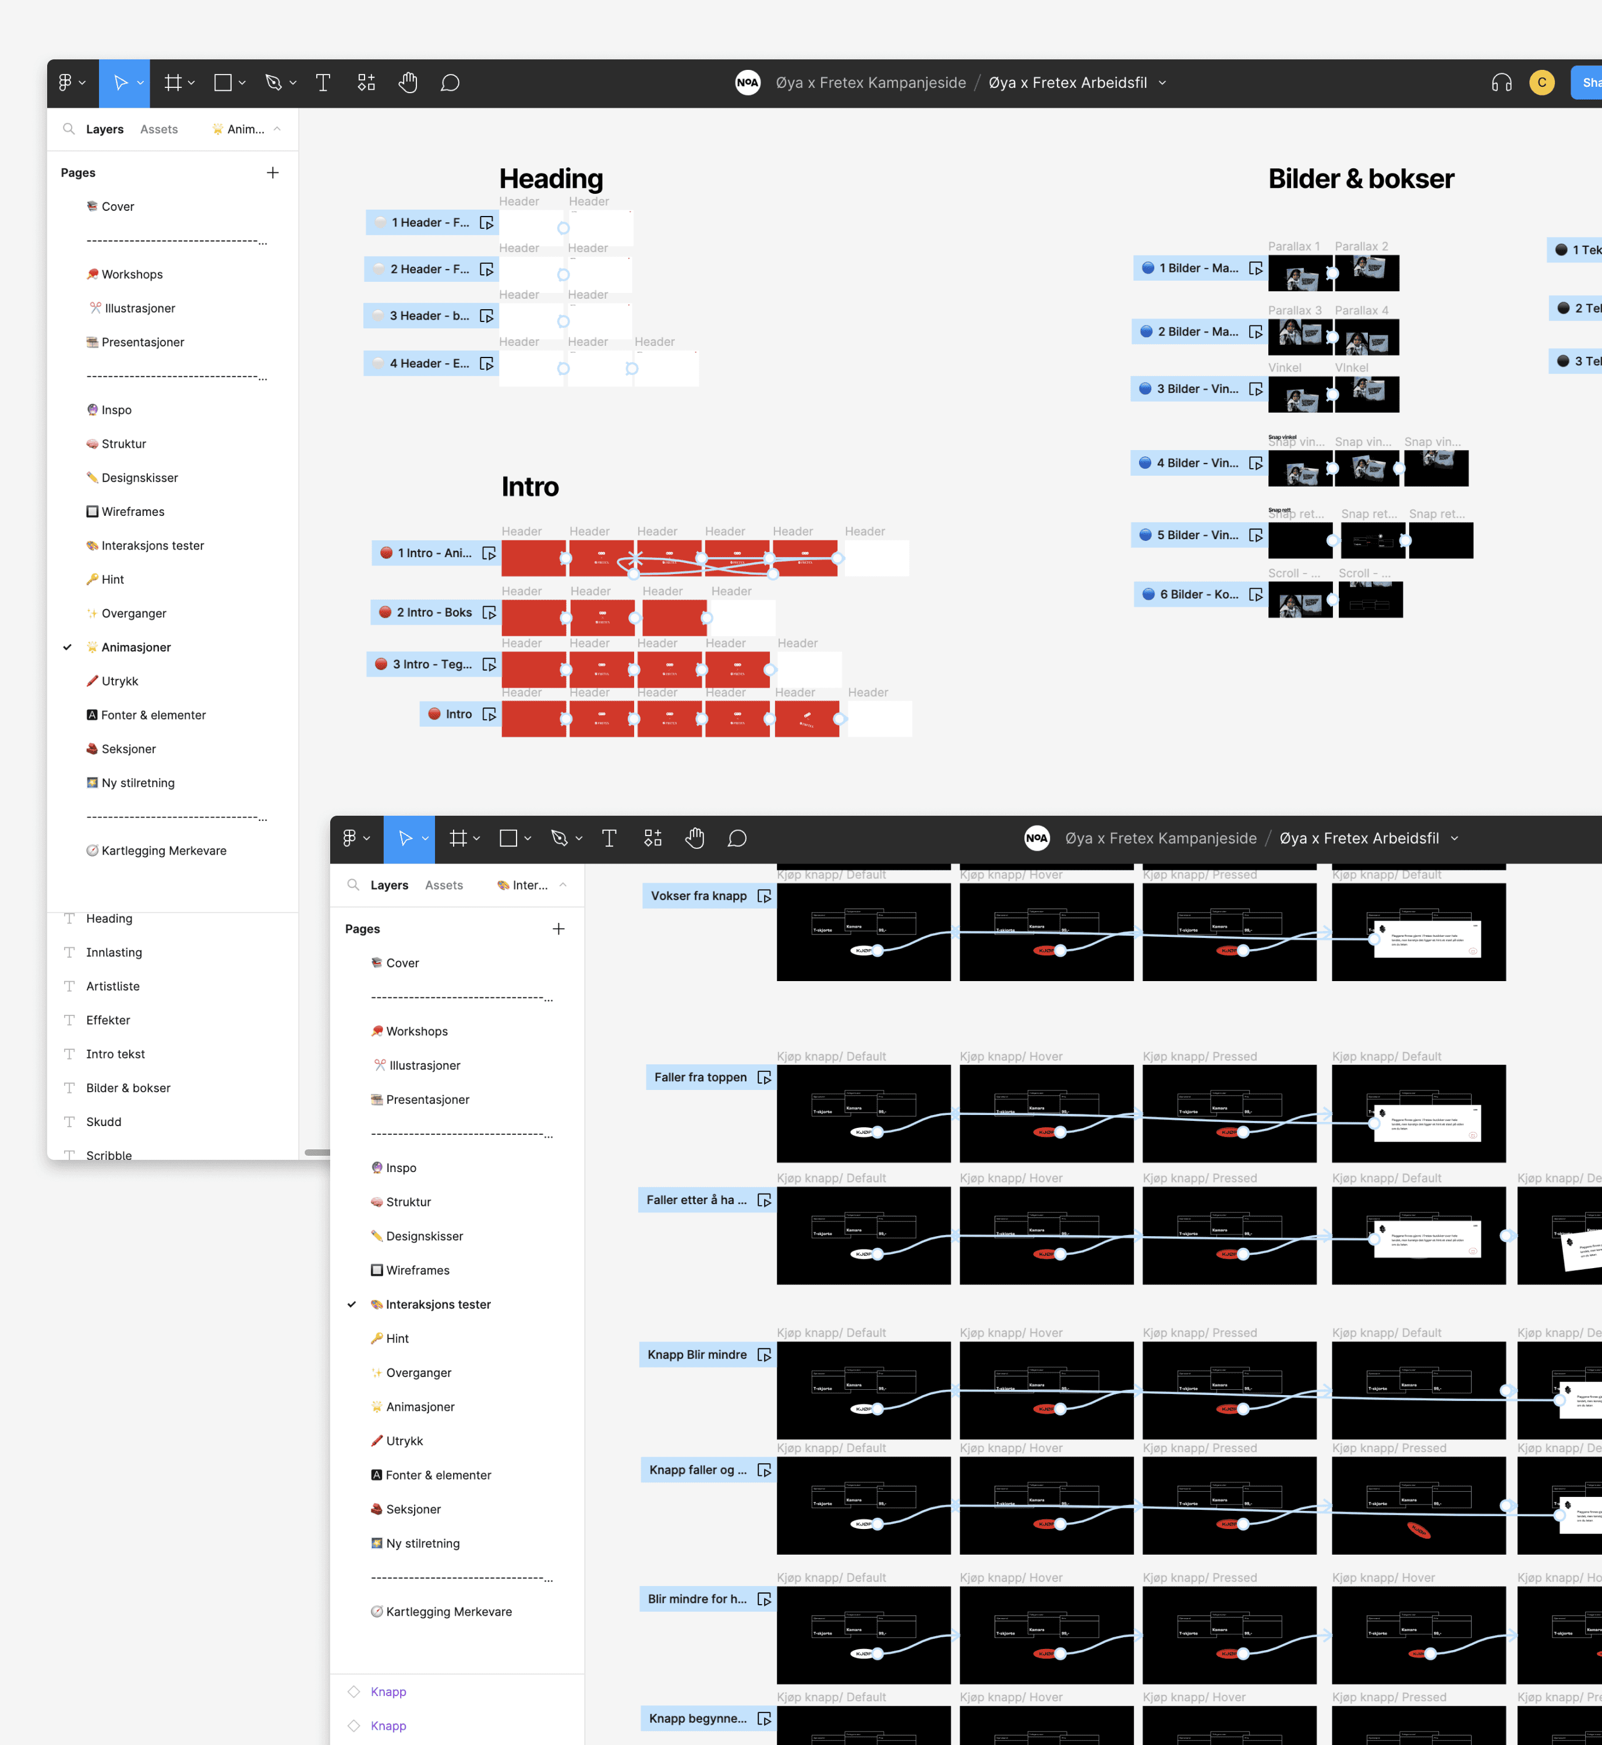Add new page in upper window Pages
This screenshot has height=1745, width=1602.
(273, 172)
